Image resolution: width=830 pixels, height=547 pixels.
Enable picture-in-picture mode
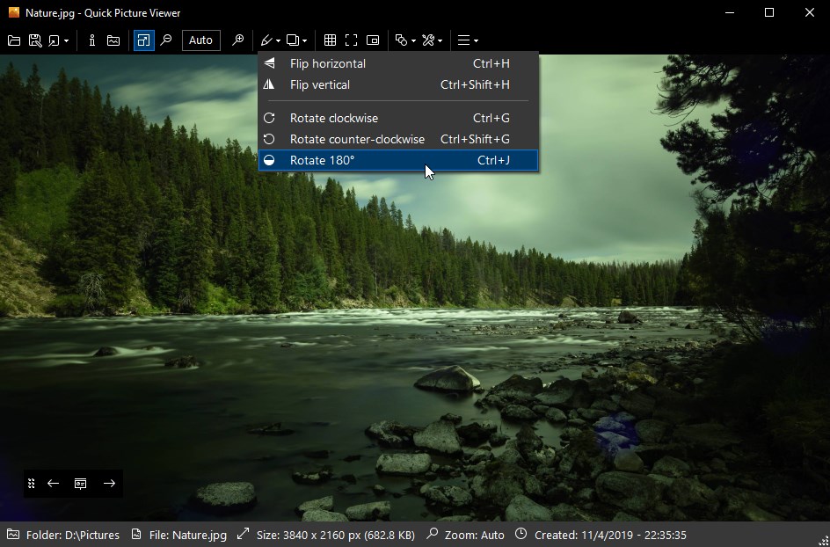(372, 40)
